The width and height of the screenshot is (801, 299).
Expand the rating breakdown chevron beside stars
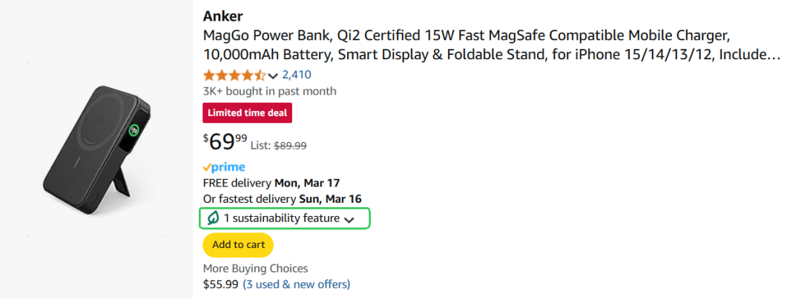pos(273,75)
